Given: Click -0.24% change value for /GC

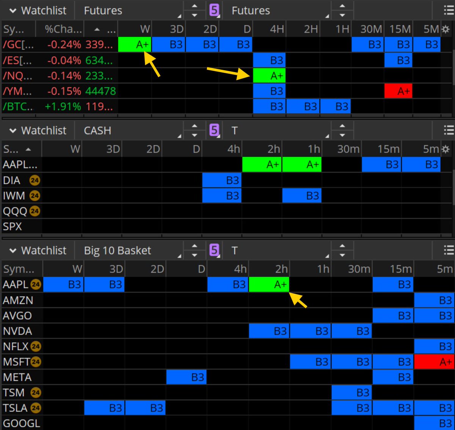Looking at the screenshot, I should pos(64,45).
